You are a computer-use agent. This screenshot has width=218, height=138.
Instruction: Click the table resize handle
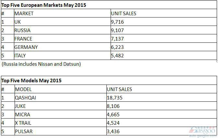(217, 61)
